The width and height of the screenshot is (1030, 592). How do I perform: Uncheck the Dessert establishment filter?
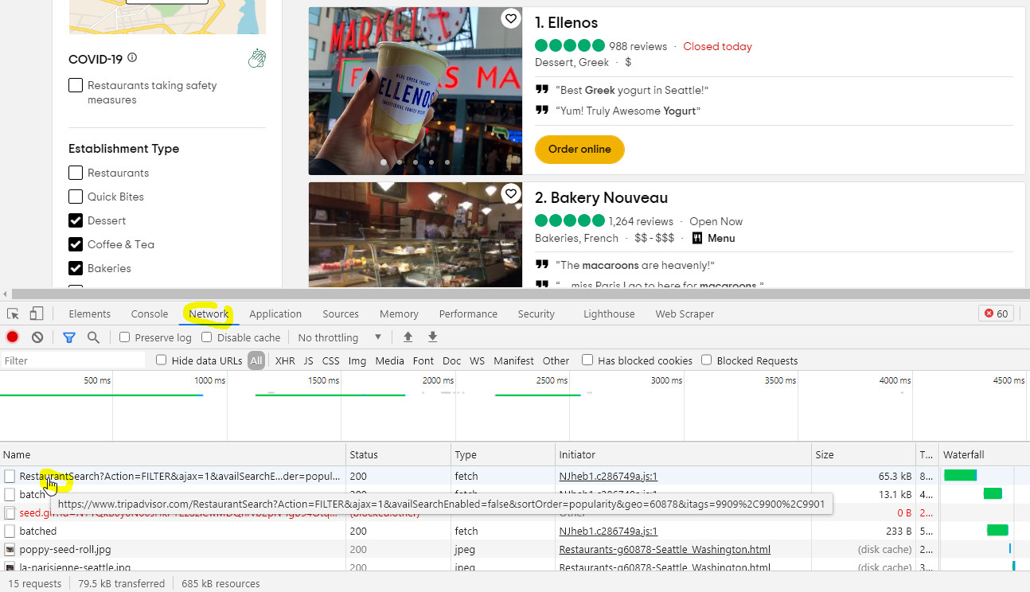[76, 220]
